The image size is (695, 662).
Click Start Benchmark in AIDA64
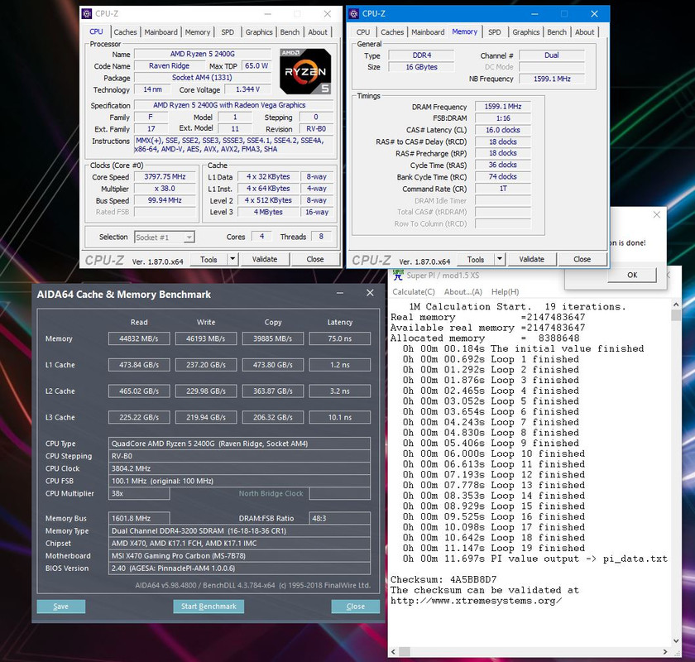point(208,606)
